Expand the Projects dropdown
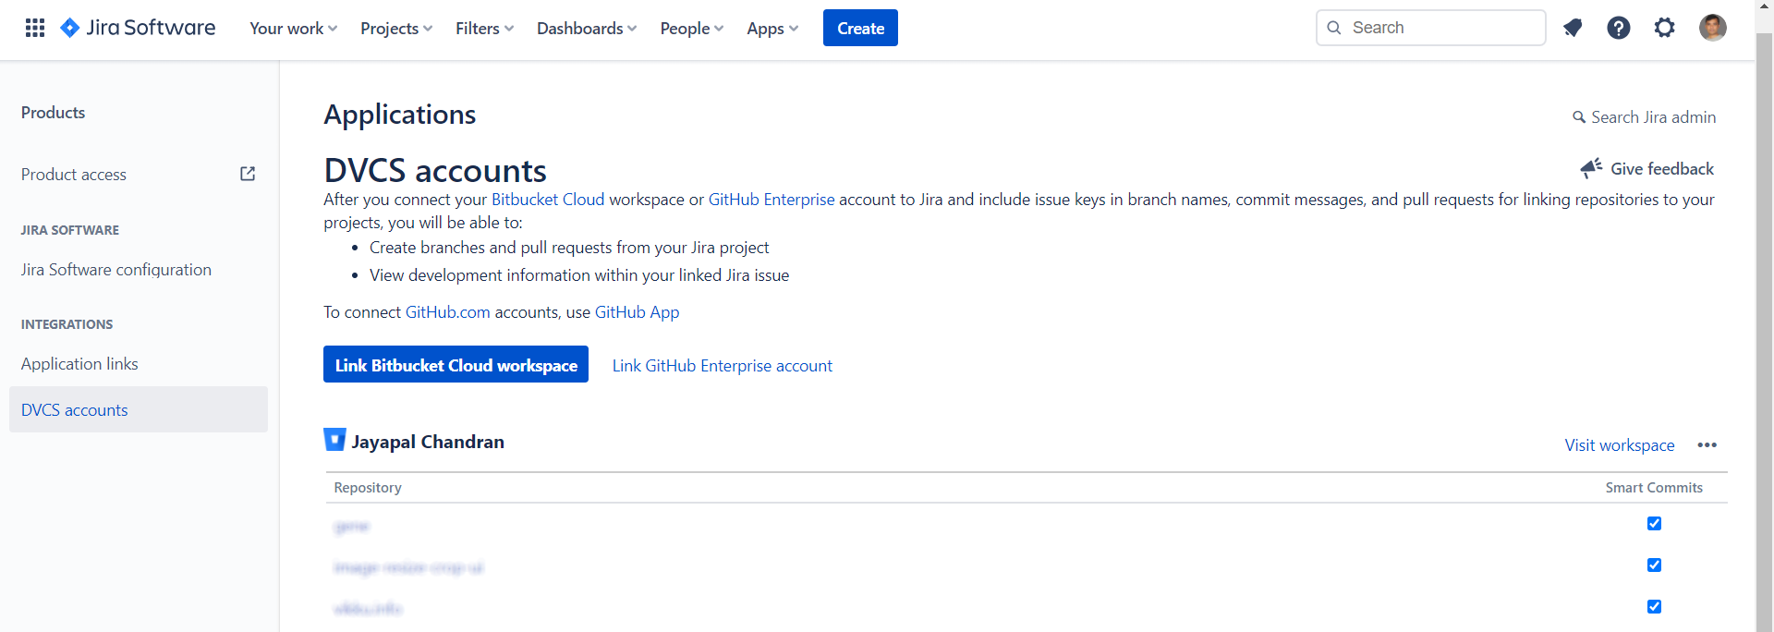 tap(396, 29)
